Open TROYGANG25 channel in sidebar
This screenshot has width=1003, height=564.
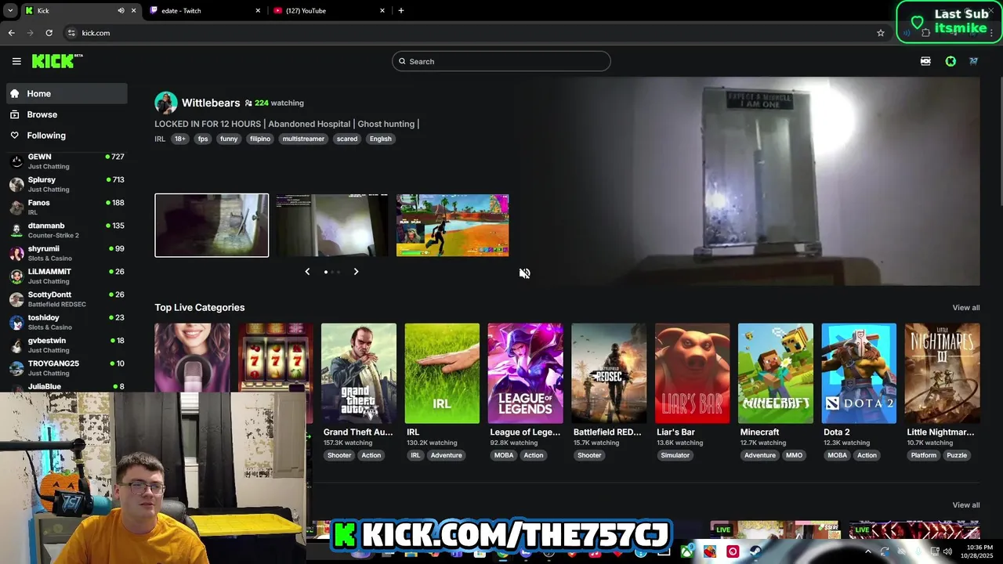click(x=67, y=367)
